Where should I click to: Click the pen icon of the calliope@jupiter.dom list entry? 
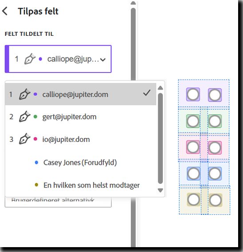click(x=24, y=94)
